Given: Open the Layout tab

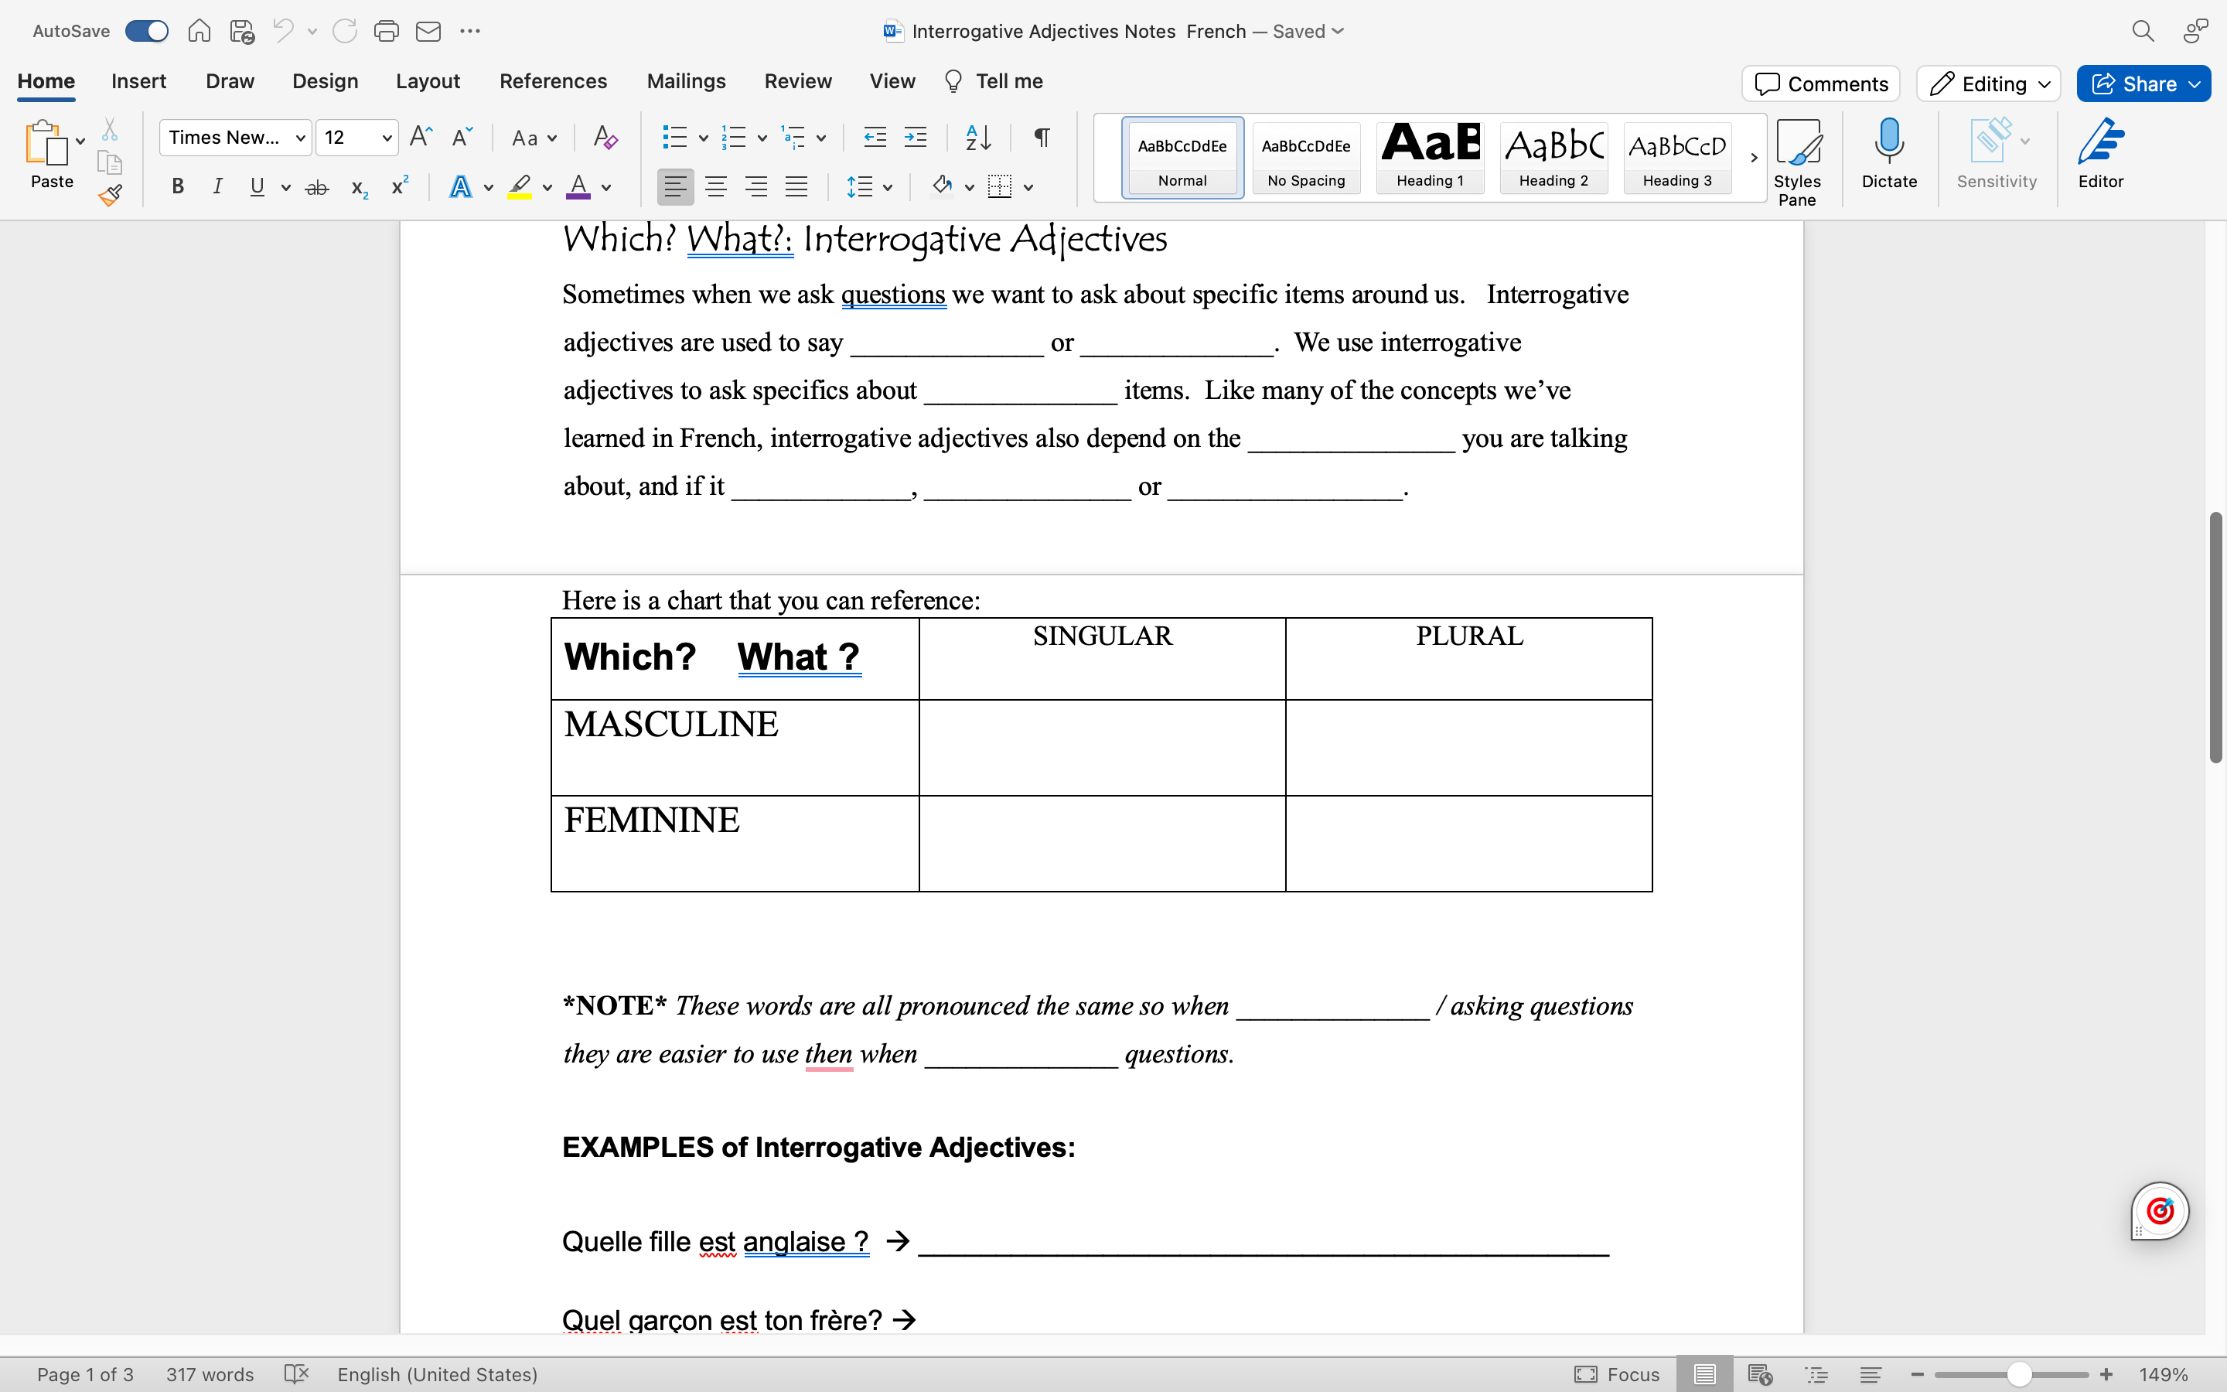Looking at the screenshot, I should click(x=427, y=81).
